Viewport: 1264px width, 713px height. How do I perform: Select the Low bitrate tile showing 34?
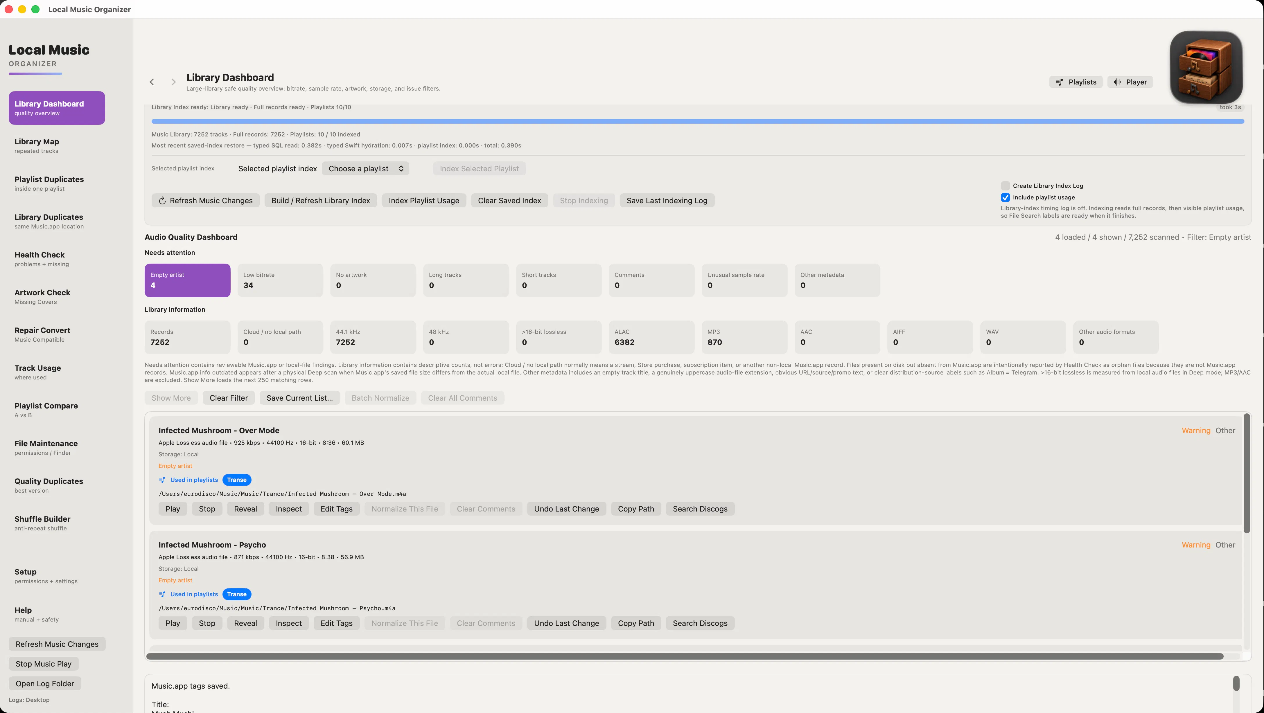pos(280,280)
